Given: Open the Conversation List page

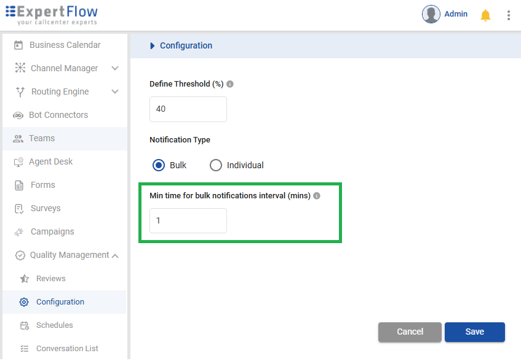Looking at the screenshot, I should coord(67,349).
